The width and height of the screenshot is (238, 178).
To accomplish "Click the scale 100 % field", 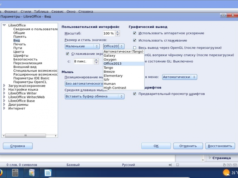I will pyautogui.click(x=109, y=34).
